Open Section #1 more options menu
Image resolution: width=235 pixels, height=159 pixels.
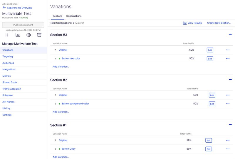(230, 124)
